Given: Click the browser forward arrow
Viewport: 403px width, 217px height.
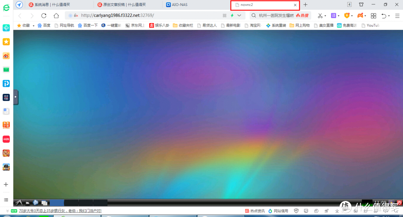Looking at the screenshot, I should click(x=32, y=16).
